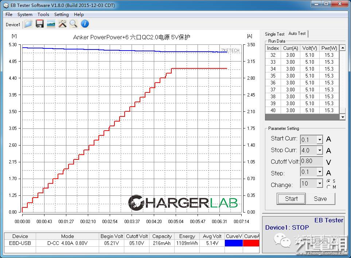Click the 1109mWh energy value
Viewport: 351px width, 258px height.
point(187,243)
